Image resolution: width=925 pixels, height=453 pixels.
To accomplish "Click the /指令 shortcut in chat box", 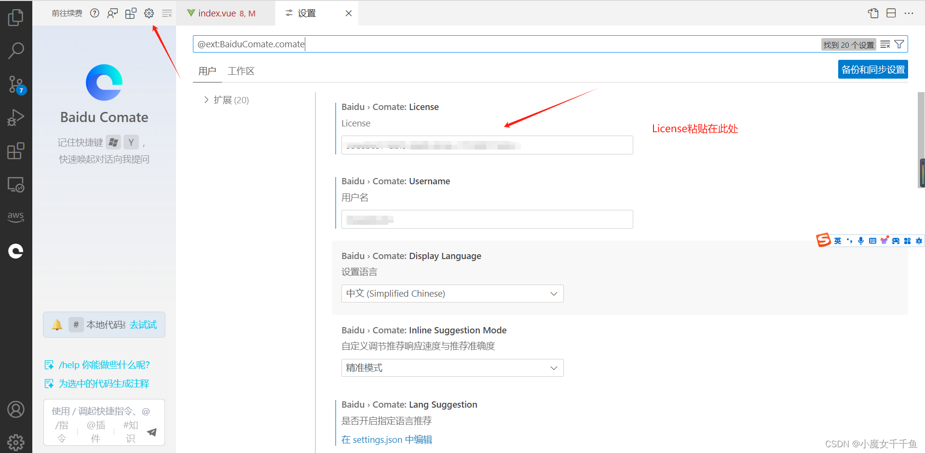I will pyautogui.click(x=61, y=432).
